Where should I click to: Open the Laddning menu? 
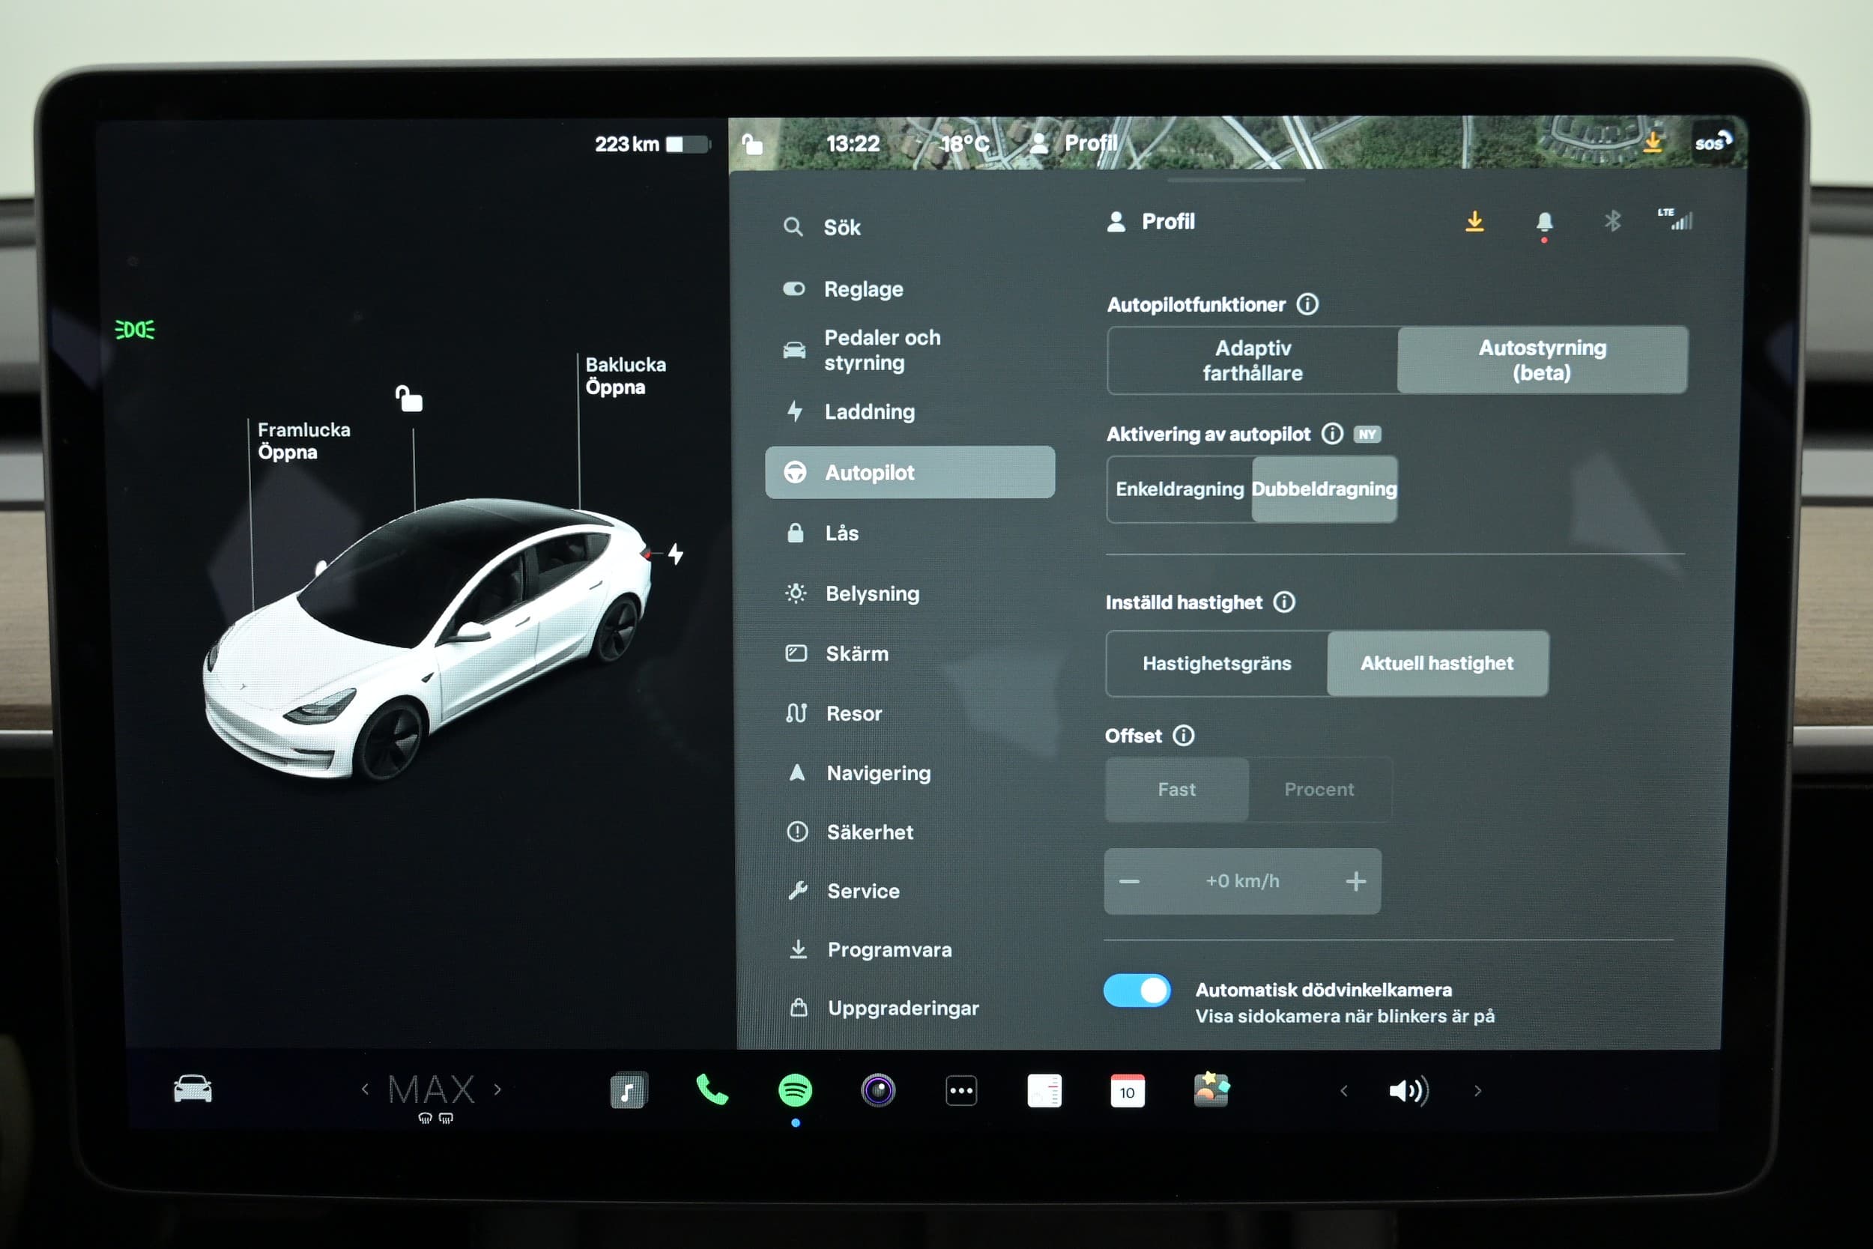click(x=869, y=412)
